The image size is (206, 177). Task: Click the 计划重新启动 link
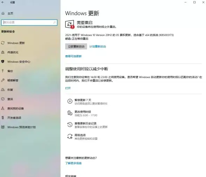point(98,47)
